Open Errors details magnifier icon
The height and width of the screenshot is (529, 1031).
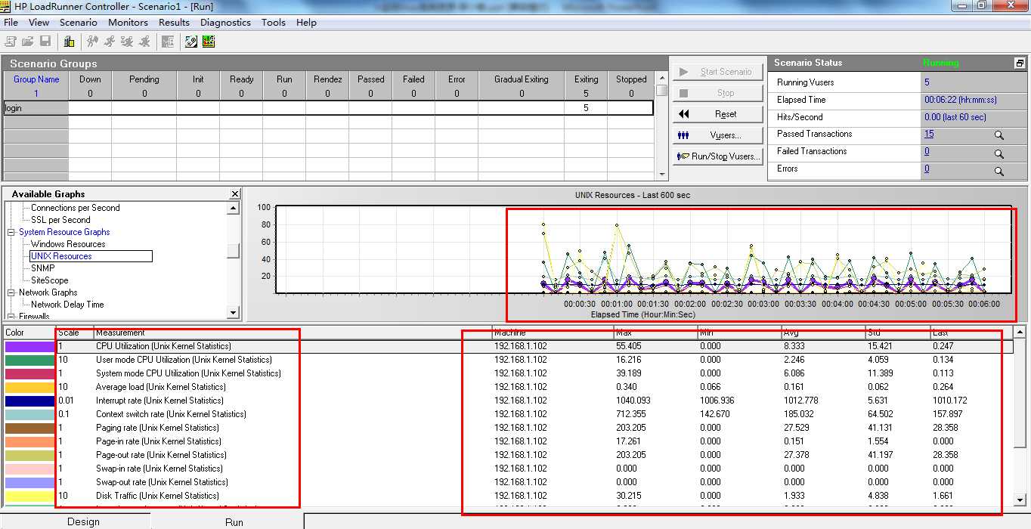[999, 172]
